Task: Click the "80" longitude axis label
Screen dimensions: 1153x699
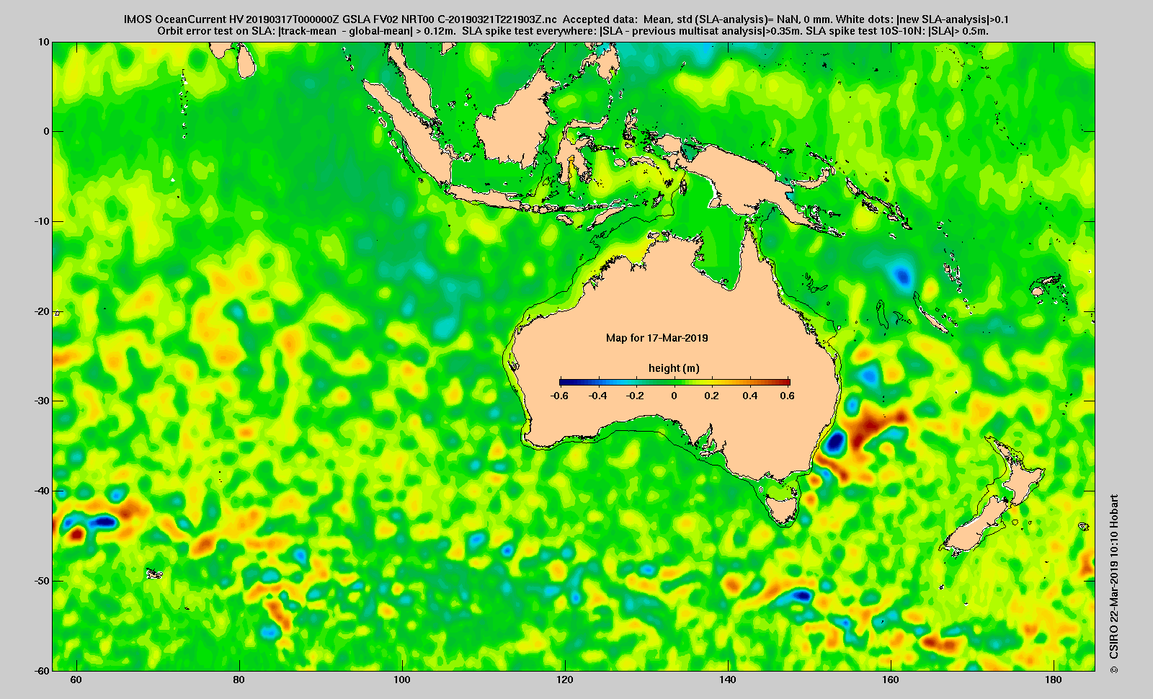Action: tap(239, 680)
